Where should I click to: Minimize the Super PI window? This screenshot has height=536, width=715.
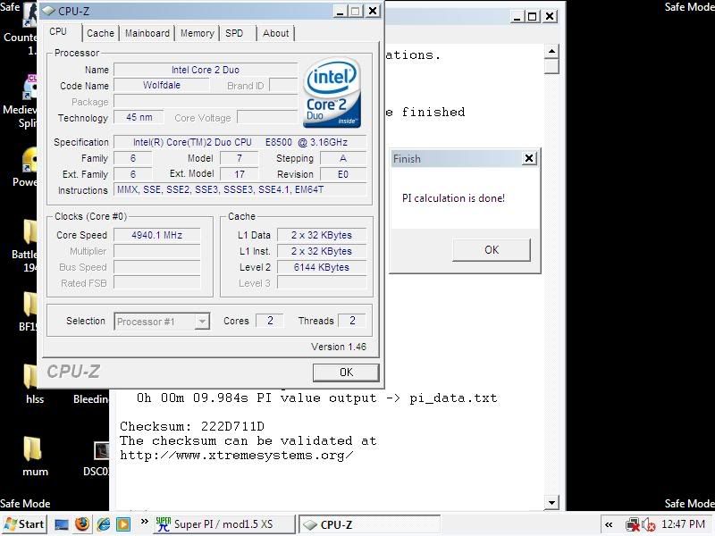pos(517,16)
